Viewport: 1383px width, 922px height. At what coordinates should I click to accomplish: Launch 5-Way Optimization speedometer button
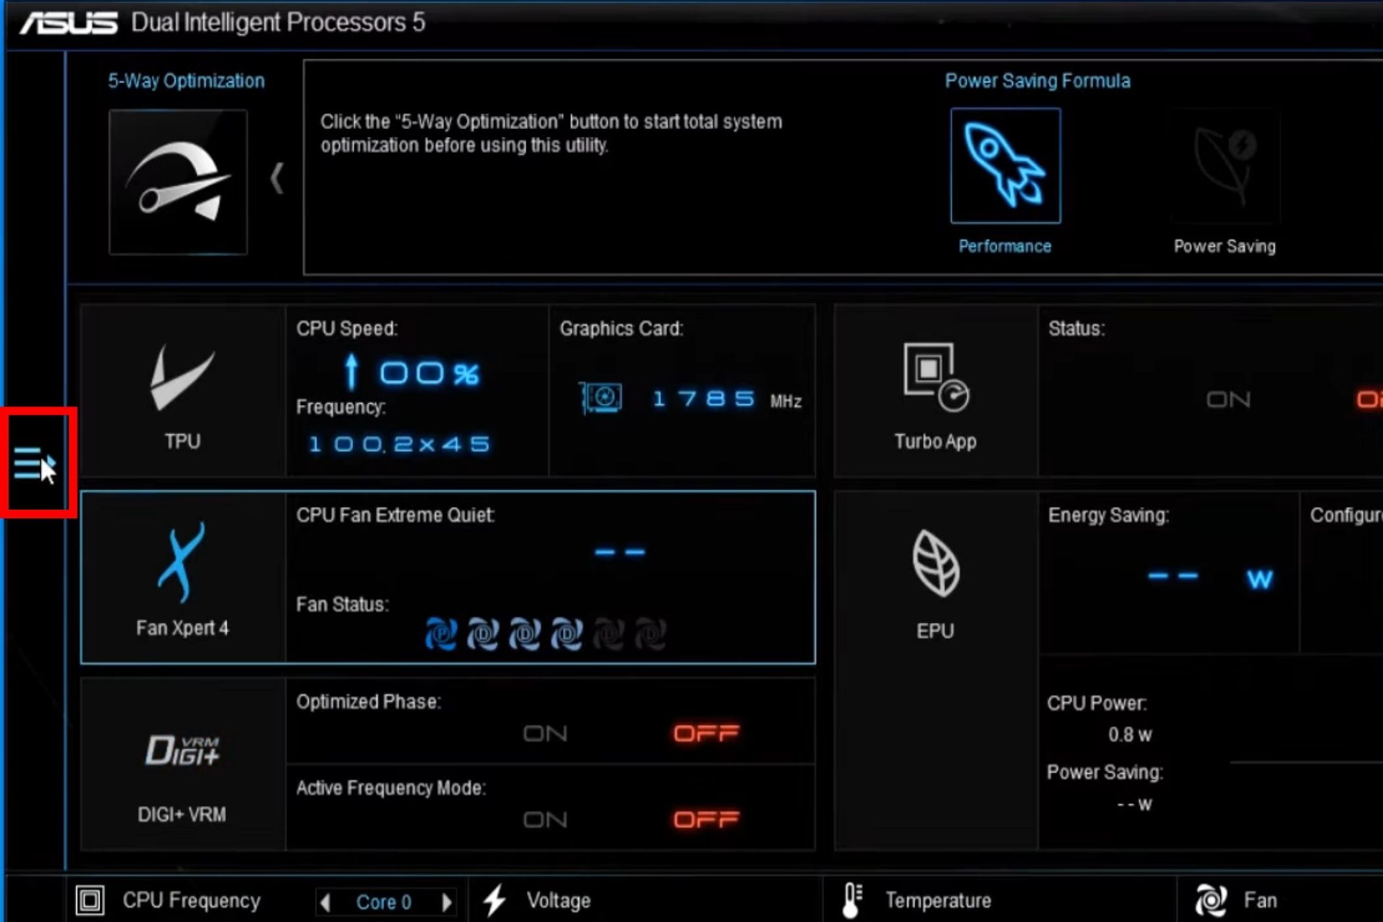click(178, 182)
